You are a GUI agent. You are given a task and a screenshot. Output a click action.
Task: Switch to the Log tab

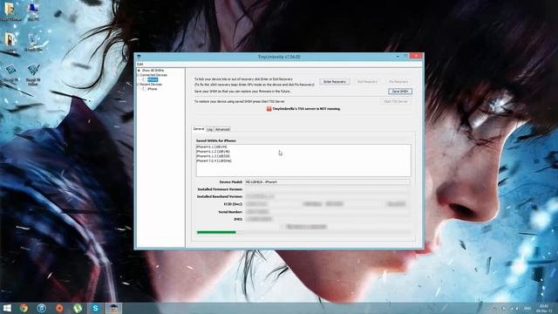click(x=209, y=129)
